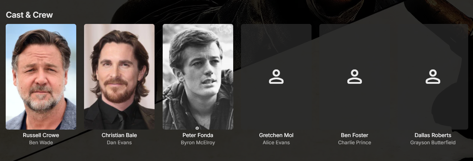This screenshot has height=161, width=473.
Task: Select the Peter Fonda name text
Action: pos(198,135)
